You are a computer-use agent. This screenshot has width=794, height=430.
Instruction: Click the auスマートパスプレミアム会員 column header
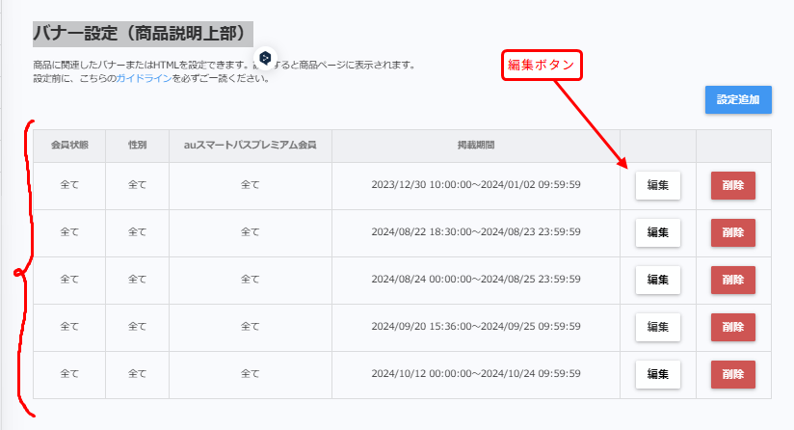[250, 147]
